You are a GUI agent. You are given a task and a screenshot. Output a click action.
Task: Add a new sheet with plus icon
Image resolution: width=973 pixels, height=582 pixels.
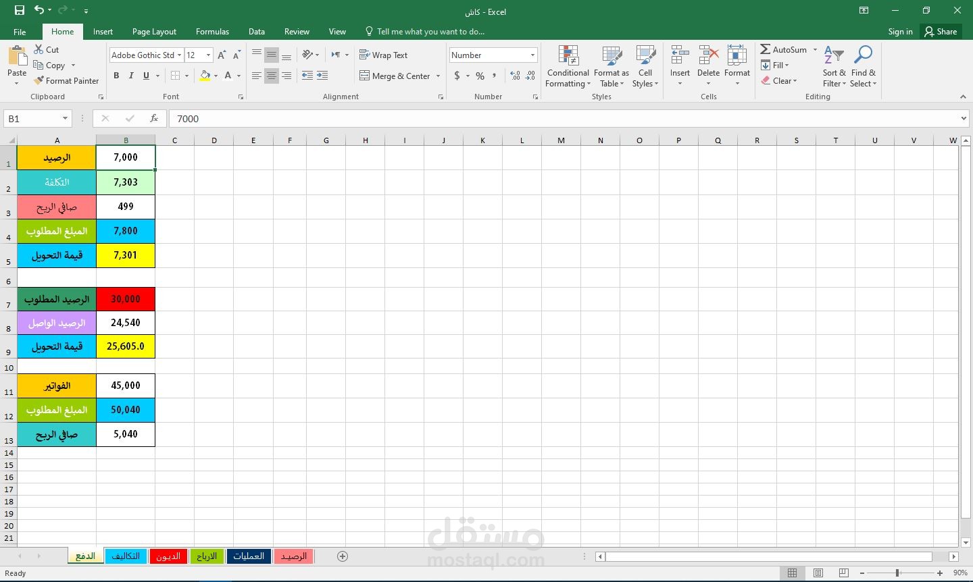click(343, 556)
